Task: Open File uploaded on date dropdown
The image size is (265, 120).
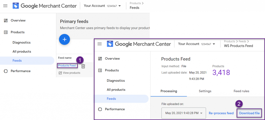Action: click(184, 113)
